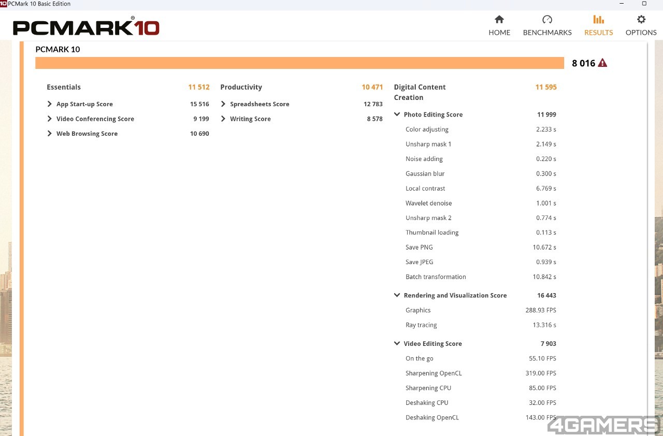This screenshot has height=436, width=663.
Task: Click Rendering and Visualization value 16 443
Action: [x=546, y=295]
